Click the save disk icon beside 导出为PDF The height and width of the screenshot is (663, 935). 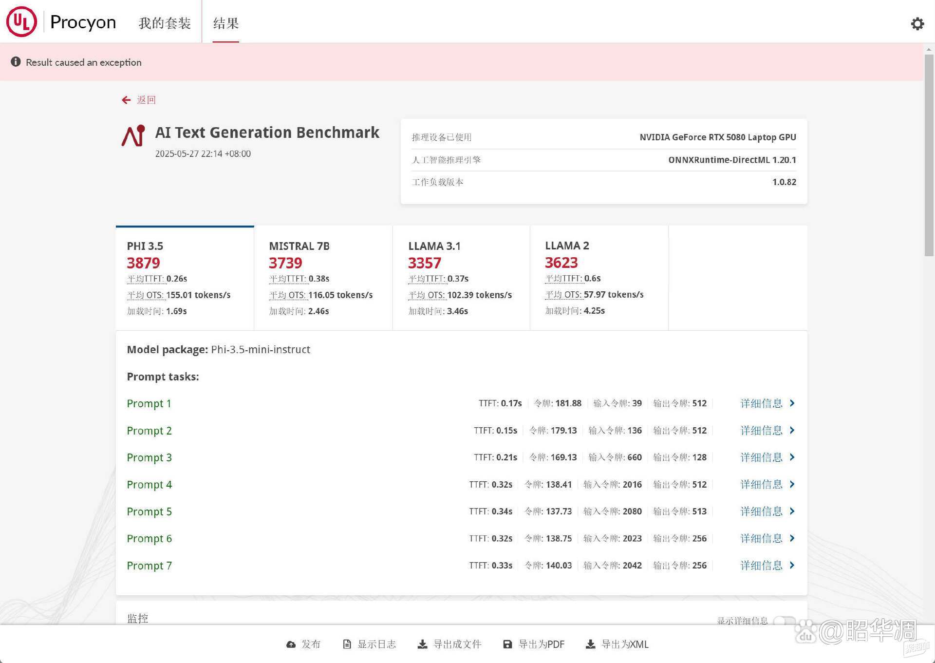click(507, 644)
